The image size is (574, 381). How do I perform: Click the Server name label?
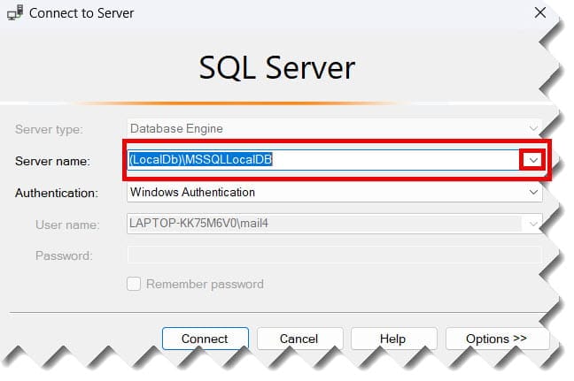[x=53, y=161]
